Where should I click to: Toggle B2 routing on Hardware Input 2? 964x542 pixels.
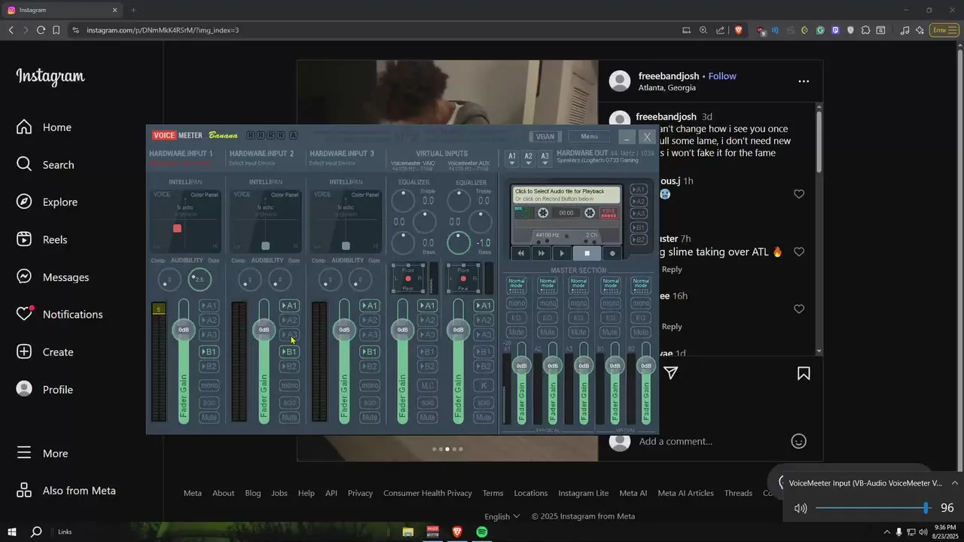tap(289, 367)
